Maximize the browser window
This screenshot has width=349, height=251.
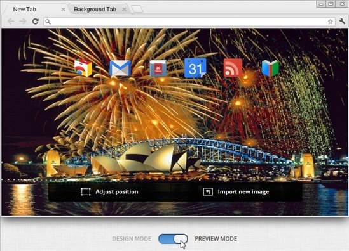[331, 4]
